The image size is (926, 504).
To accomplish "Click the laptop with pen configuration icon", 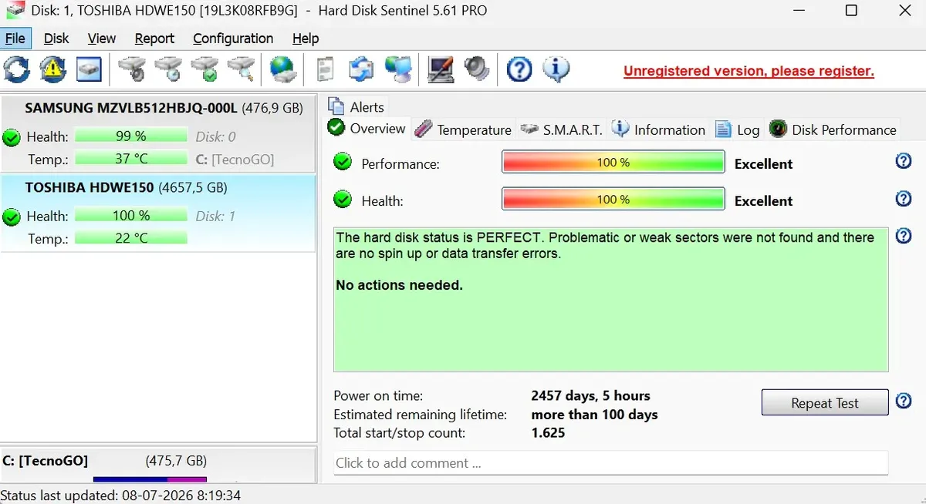I will (x=441, y=70).
